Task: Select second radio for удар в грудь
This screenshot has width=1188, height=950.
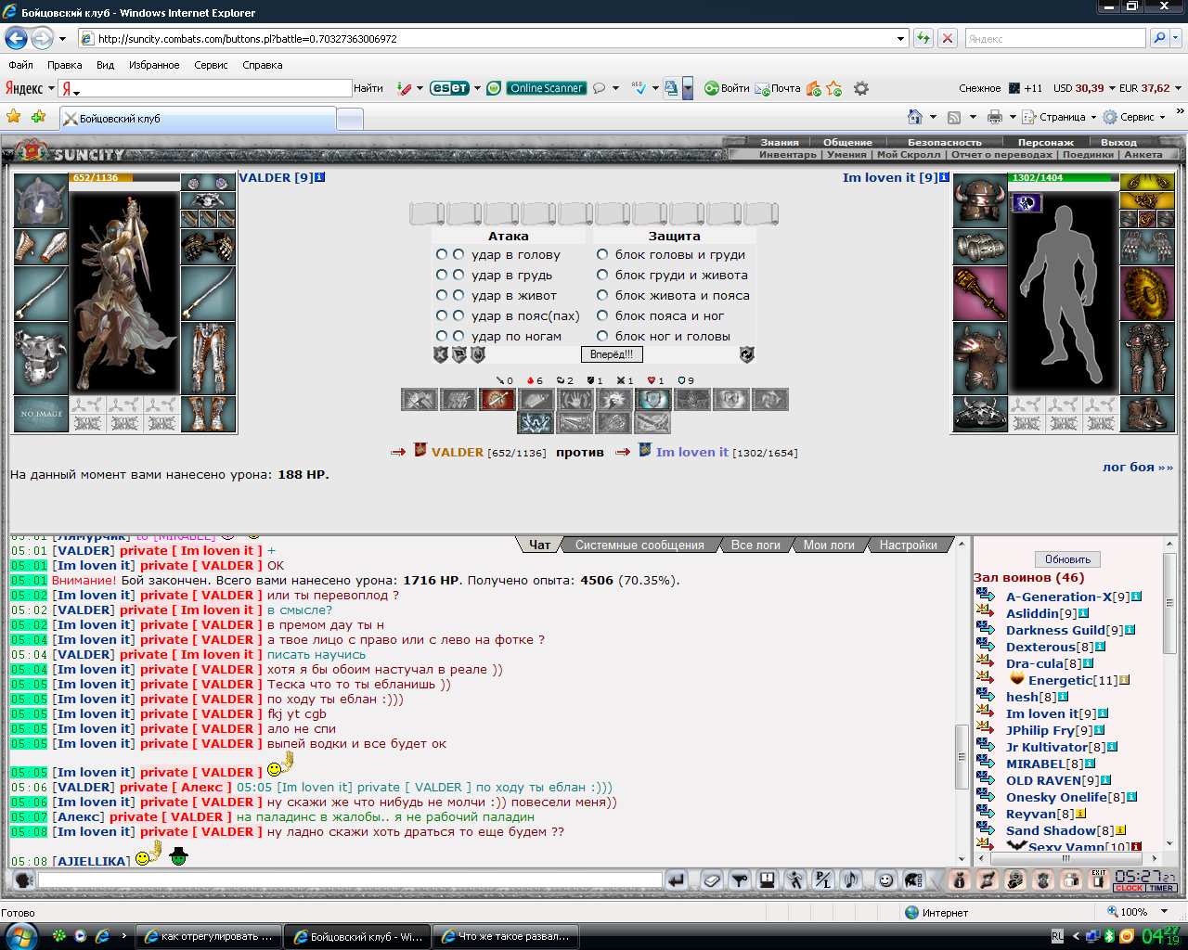Action: 458,275
